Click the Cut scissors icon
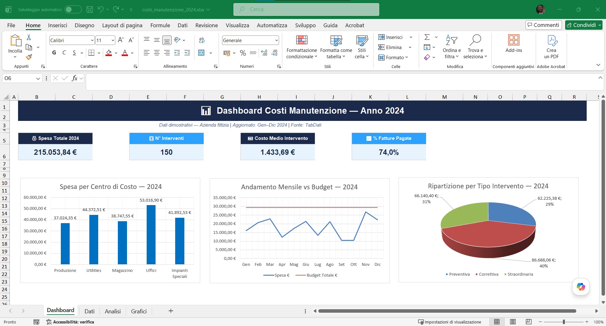This screenshot has width=606, height=326. coord(29,37)
